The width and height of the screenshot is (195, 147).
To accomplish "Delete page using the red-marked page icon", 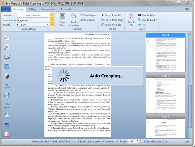I will pos(7,134).
